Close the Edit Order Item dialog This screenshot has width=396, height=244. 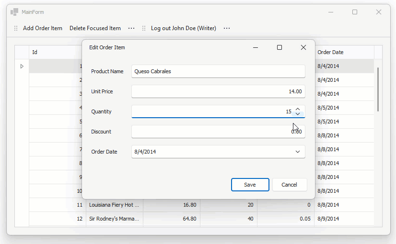coord(303,47)
